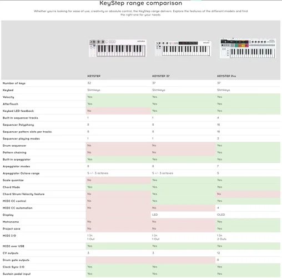
Task: Click the 'OLED' display value for KeyStep Pro
Action: point(221,215)
